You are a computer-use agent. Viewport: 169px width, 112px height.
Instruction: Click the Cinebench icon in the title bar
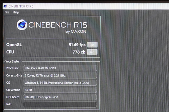point(5,6)
